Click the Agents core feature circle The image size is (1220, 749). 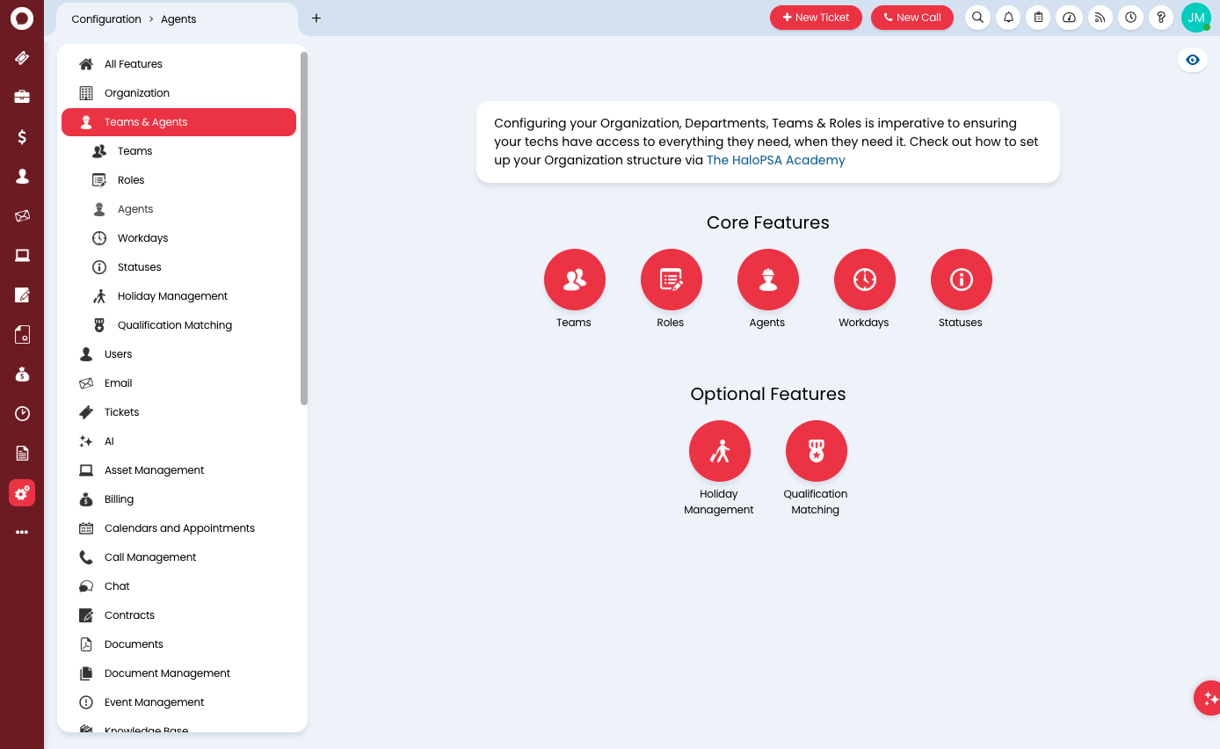(768, 280)
